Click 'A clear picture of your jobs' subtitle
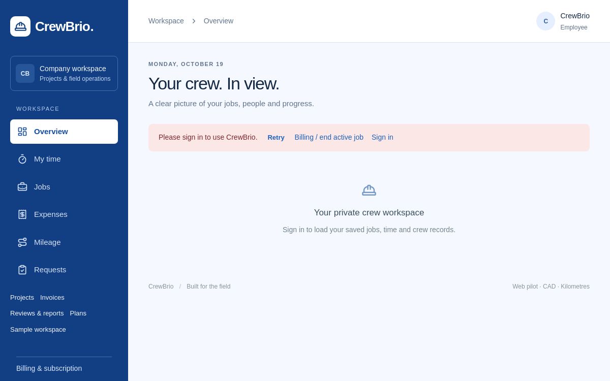The width and height of the screenshot is (610, 381). point(231,104)
